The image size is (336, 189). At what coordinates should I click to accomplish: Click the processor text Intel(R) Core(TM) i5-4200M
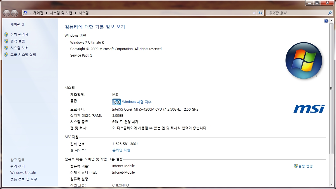click(155, 109)
